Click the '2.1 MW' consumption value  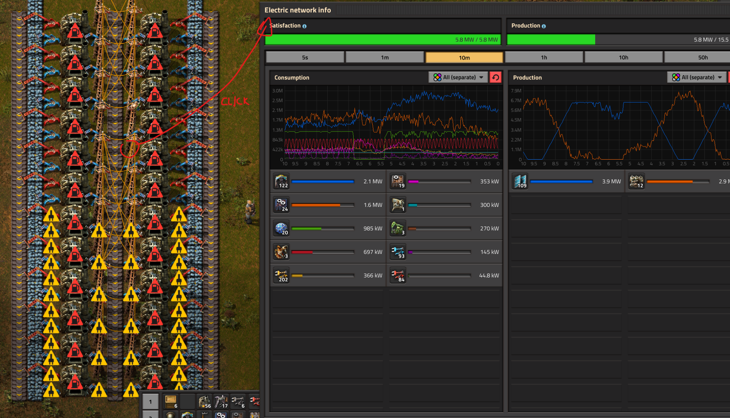(x=373, y=181)
